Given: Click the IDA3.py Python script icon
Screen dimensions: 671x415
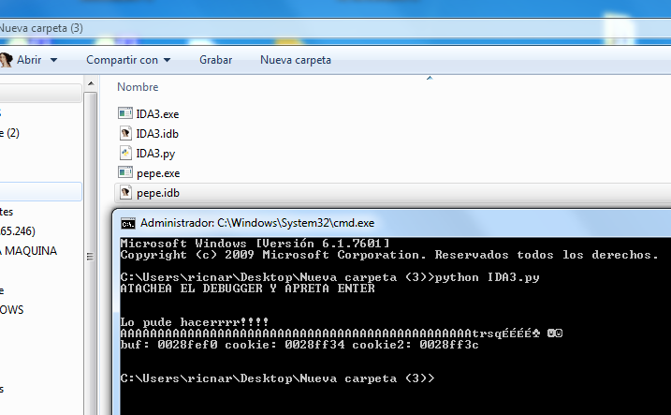Looking at the screenshot, I should coord(125,153).
